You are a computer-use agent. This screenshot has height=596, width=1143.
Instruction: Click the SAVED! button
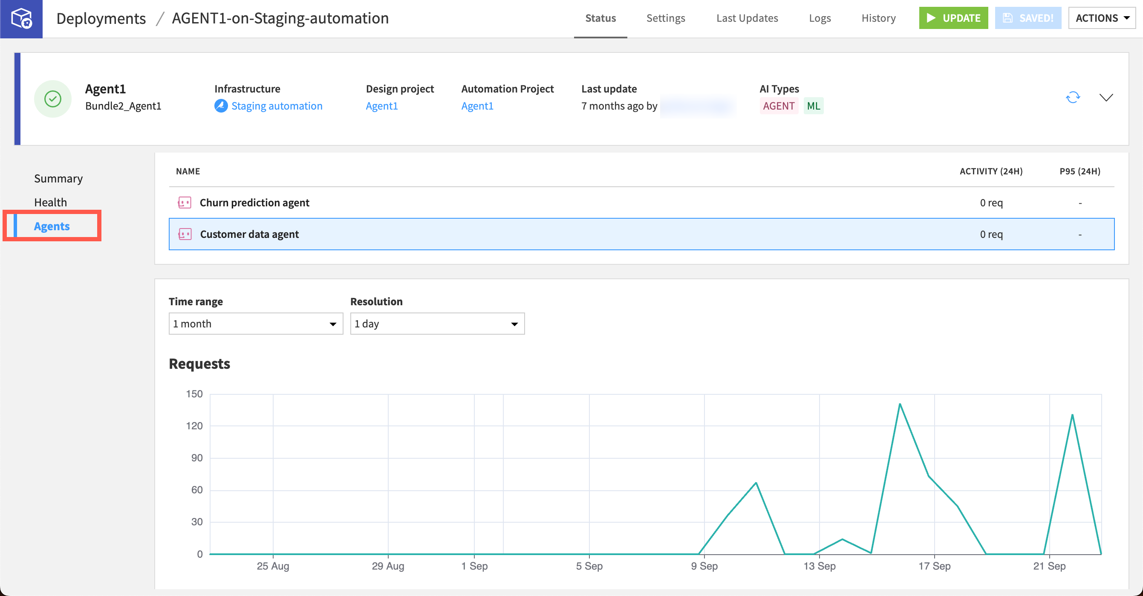click(1028, 18)
